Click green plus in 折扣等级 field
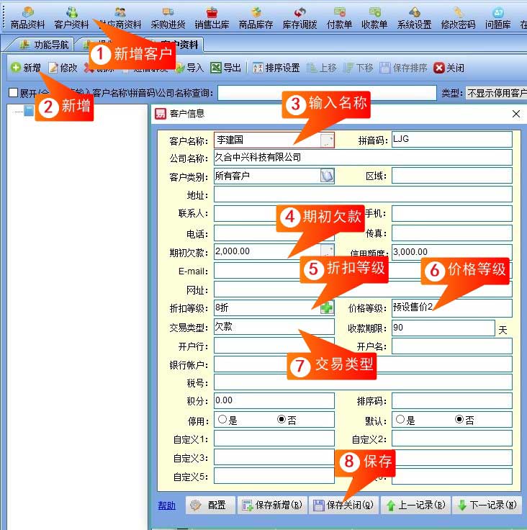This screenshot has height=530, width=527. point(327,307)
